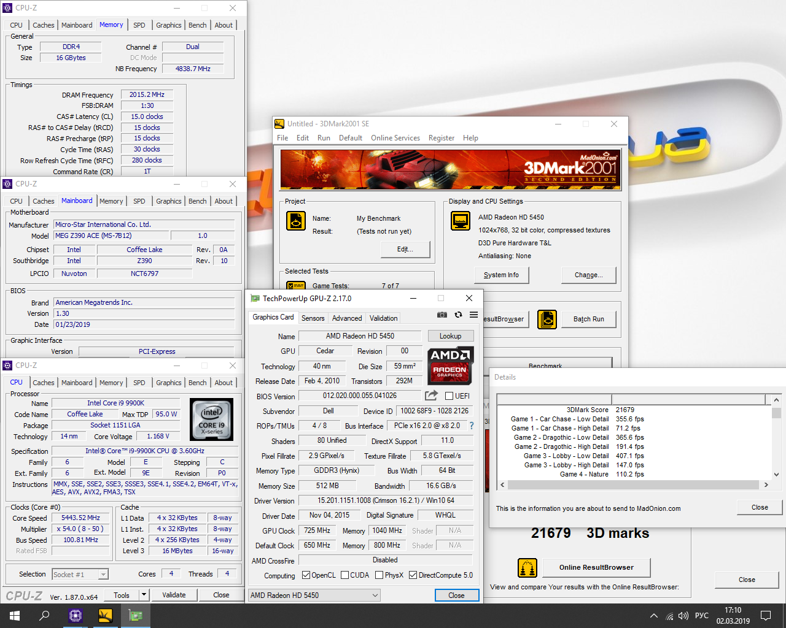Click the title bar icon of CPU-Z Mainboard window
This screenshot has height=628, width=786.
[x=7, y=184]
